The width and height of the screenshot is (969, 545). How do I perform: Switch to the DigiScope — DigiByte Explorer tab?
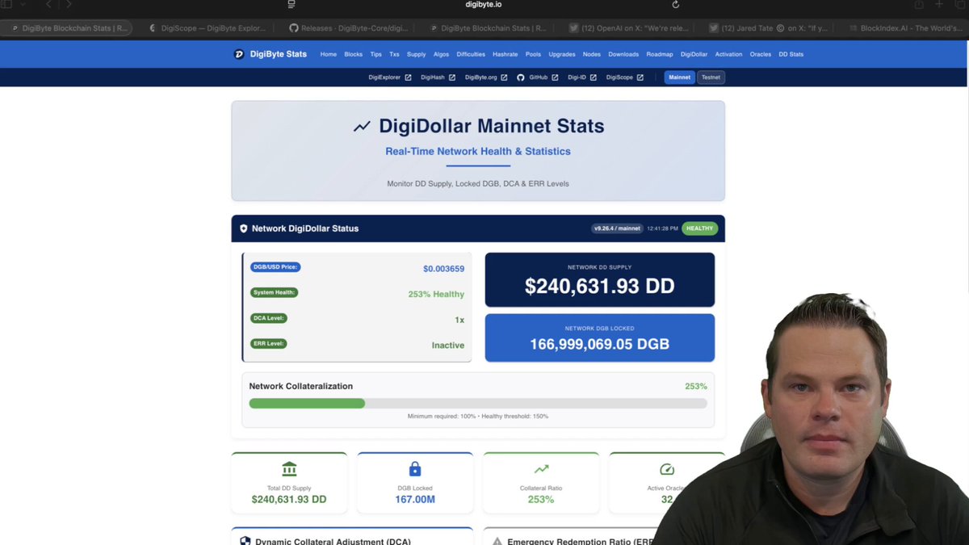pyautogui.click(x=208, y=27)
